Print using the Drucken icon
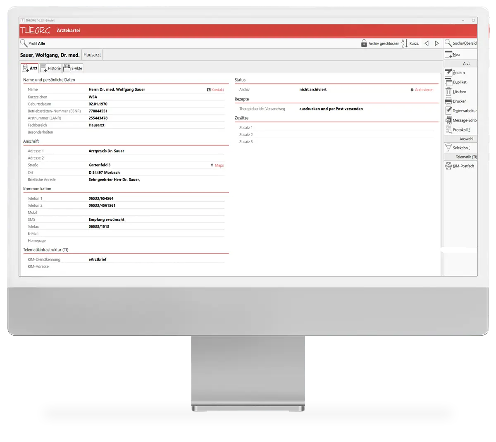Image resolution: width=496 pixels, height=442 pixels. (x=448, y=101)
